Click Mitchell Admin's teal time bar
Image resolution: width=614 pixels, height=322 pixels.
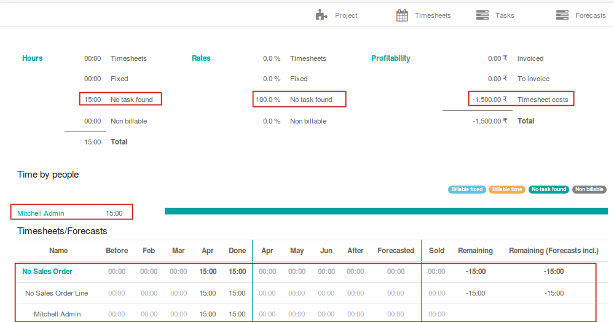[x=386, y=211]
